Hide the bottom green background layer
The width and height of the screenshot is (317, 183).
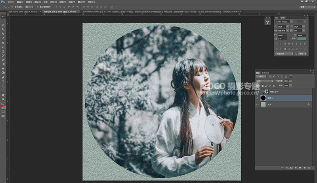point(257,105)
